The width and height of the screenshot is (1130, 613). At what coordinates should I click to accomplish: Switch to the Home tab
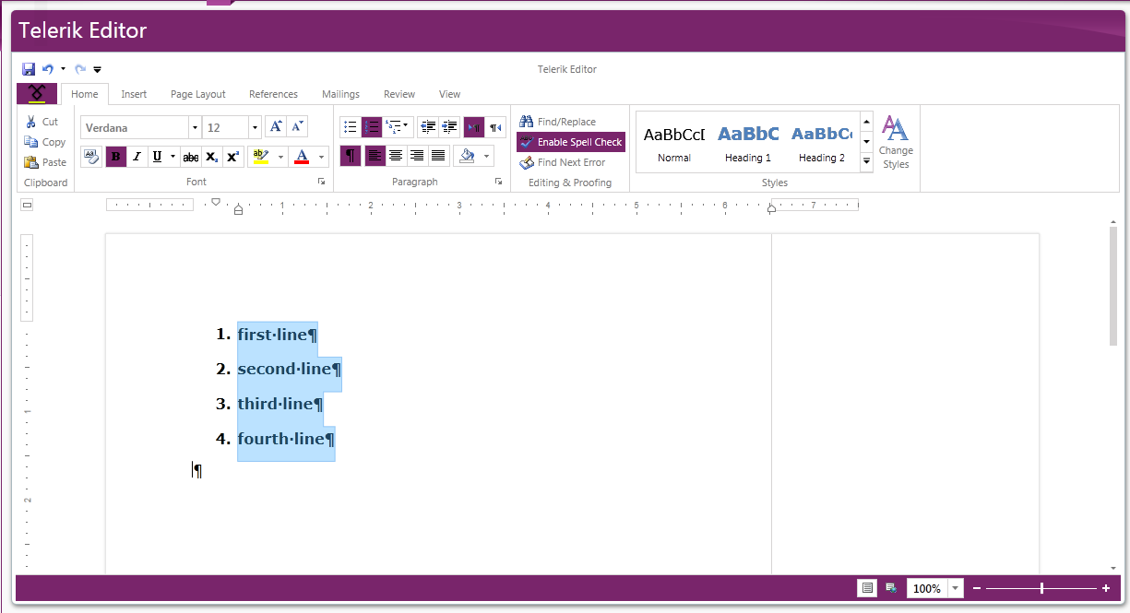(85, 94)
